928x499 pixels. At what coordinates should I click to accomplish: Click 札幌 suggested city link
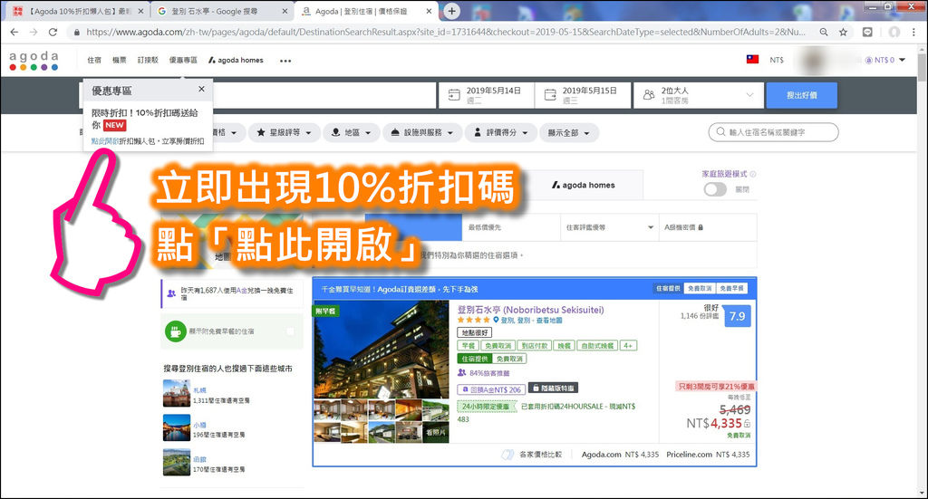199,390
